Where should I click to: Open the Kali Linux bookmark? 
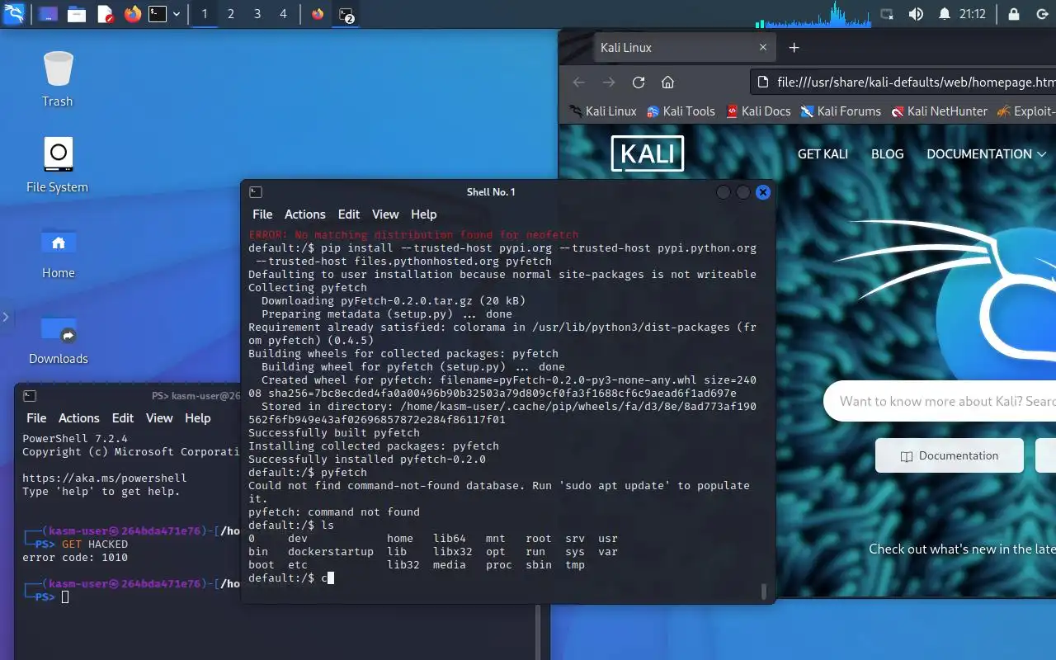point(603,111)
